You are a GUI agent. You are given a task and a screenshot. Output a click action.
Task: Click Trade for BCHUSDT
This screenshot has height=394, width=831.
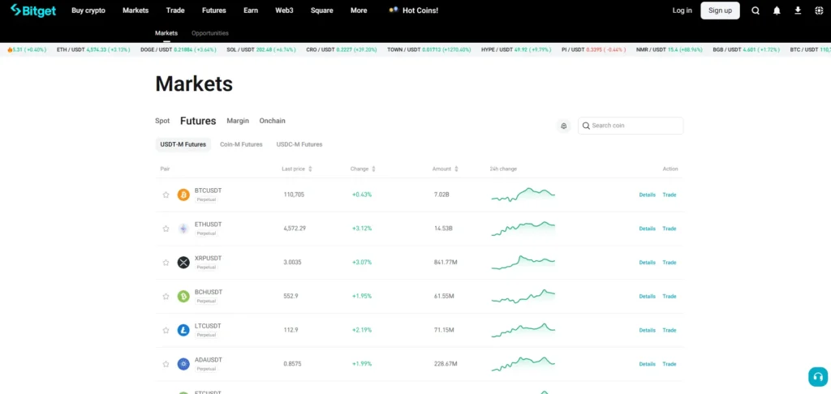[x=670, y=297]
